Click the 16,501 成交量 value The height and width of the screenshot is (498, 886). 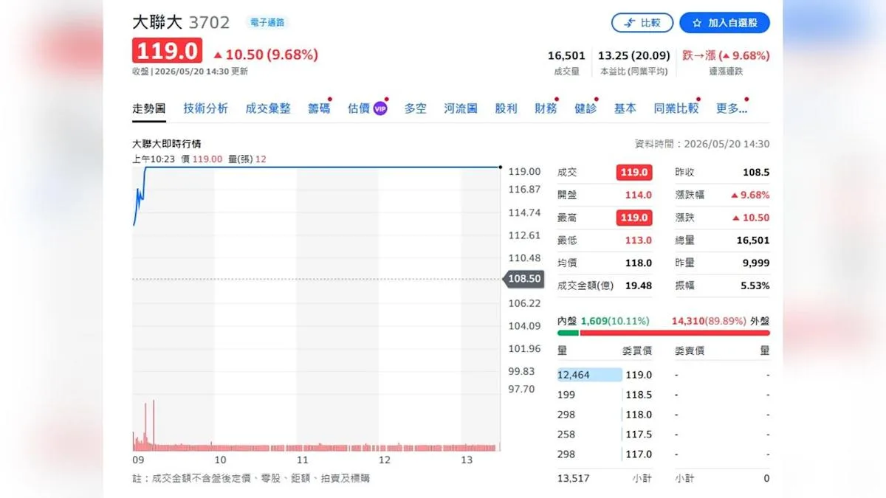coord(566,55)
